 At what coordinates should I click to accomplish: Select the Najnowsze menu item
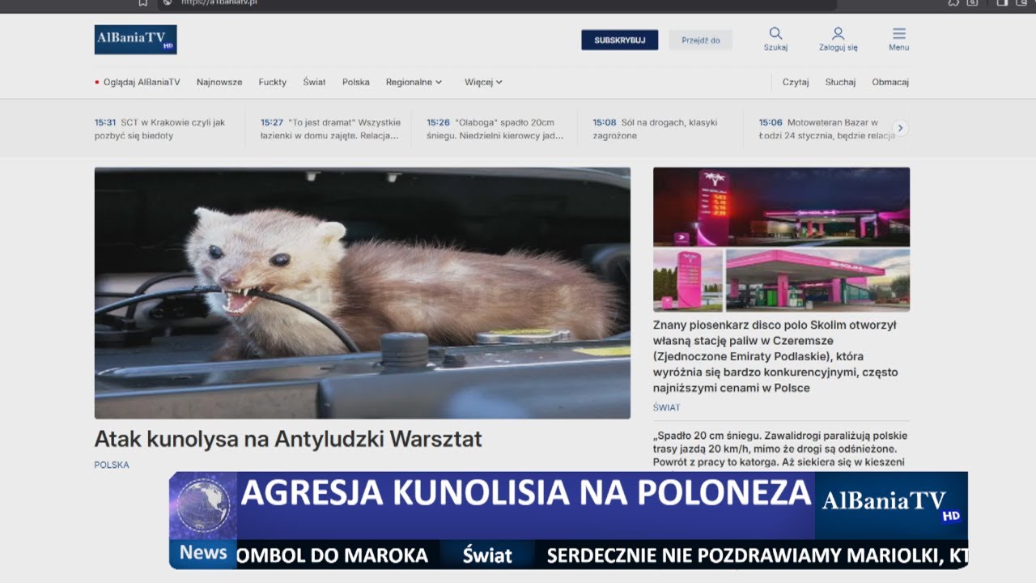[219, 82]
